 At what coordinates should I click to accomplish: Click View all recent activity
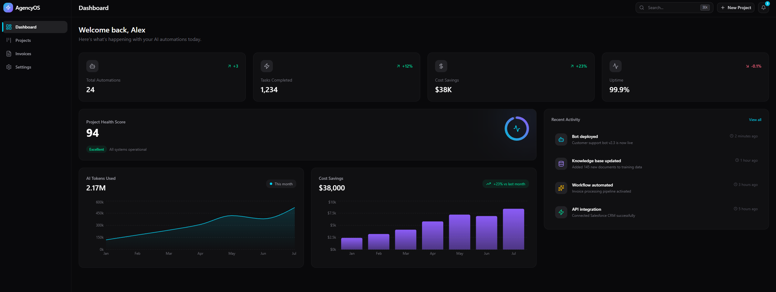(x=755, y=119)
